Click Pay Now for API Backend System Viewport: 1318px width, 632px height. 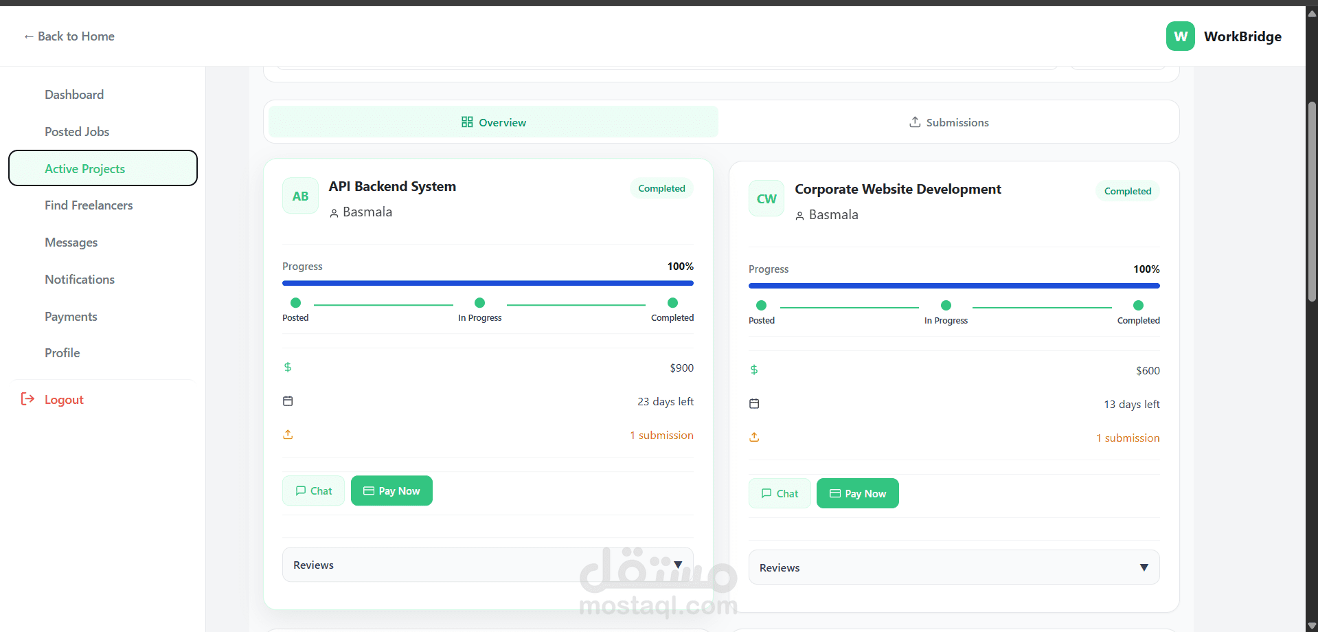[x=391, y=491]
